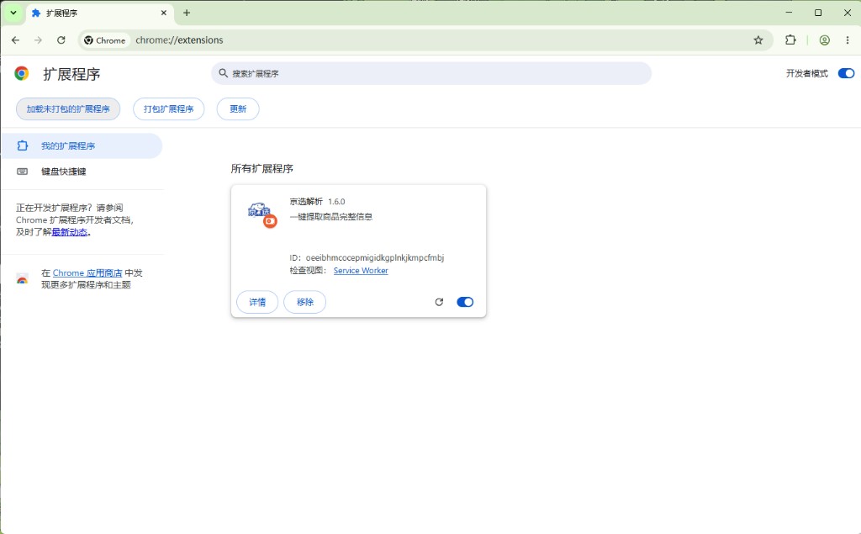Select 我的扩展程序 in sidebar
Viewport: 861px width, 534px height.
pyautogui.click(x=82, y=145)
